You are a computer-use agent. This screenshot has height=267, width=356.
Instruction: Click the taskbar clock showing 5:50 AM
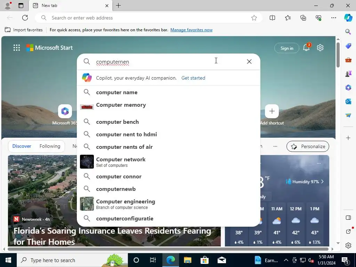click(326, 260)
